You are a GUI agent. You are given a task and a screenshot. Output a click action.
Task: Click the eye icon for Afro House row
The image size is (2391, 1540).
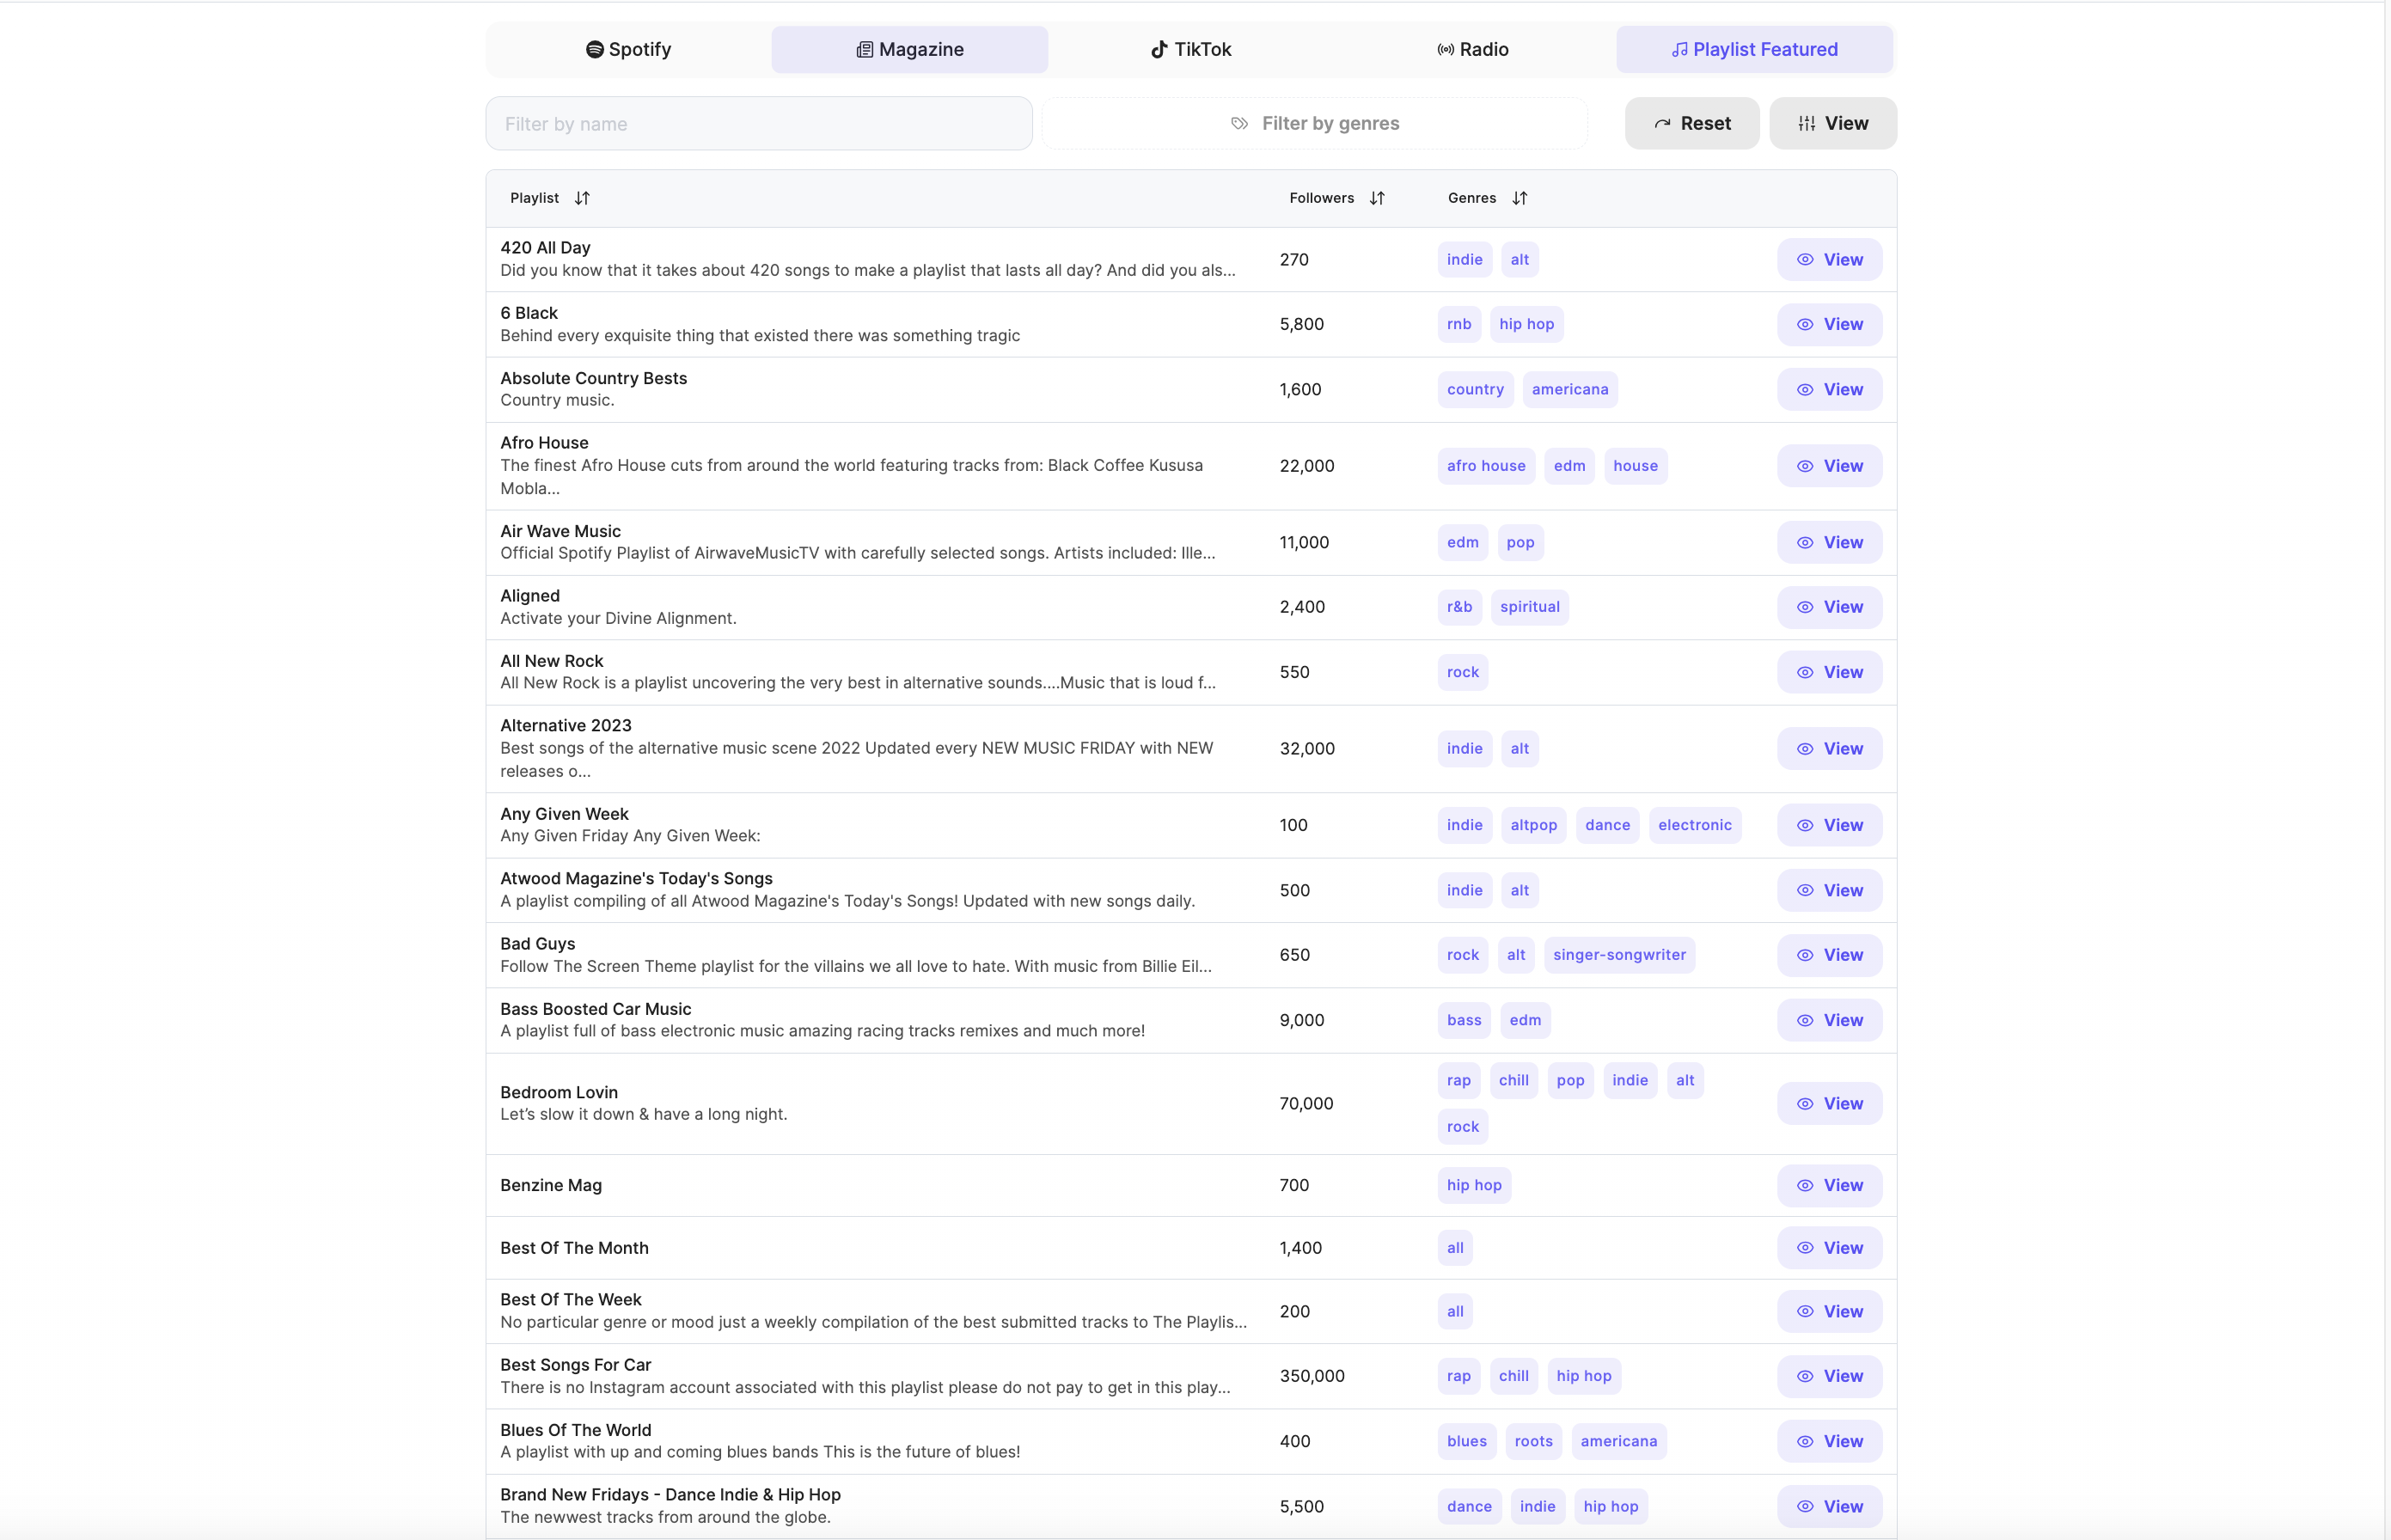coord(1805,466)
